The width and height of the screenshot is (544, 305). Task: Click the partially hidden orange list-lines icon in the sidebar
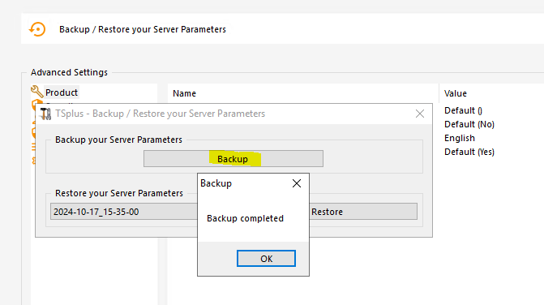pos(33,147)
